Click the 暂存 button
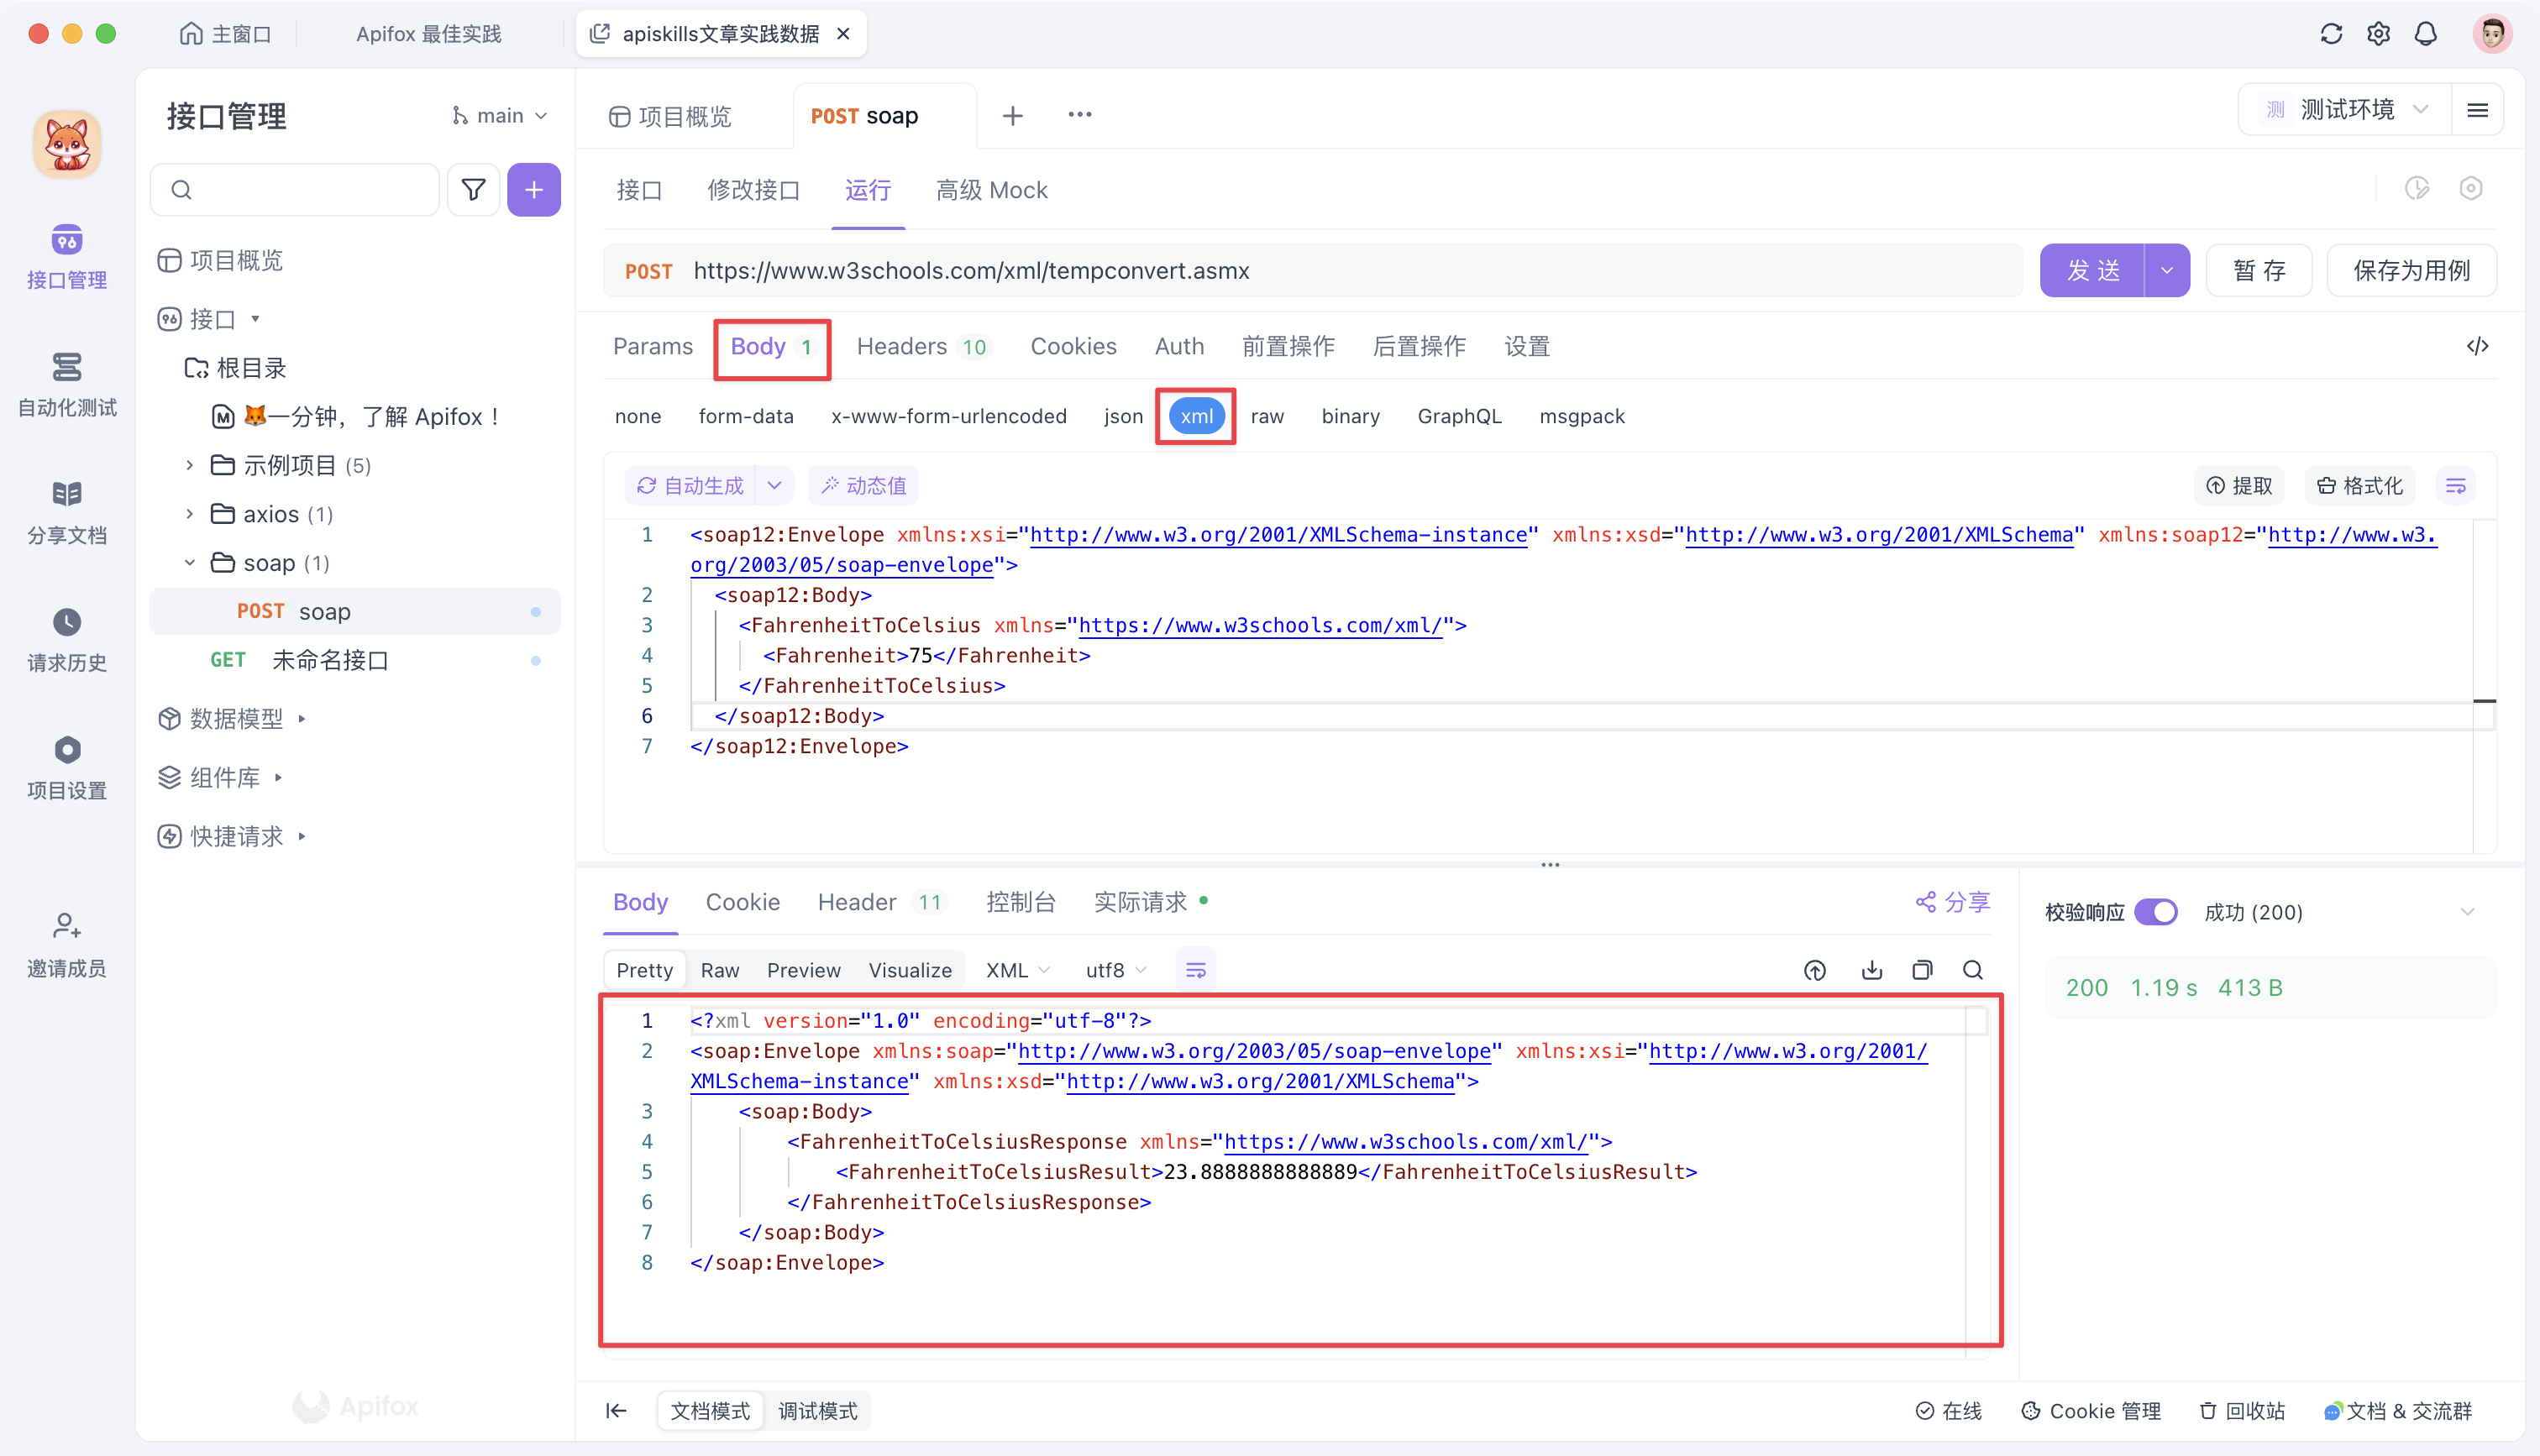This screenshot has width=2540, height=1456. click(x=2260, y=271)
